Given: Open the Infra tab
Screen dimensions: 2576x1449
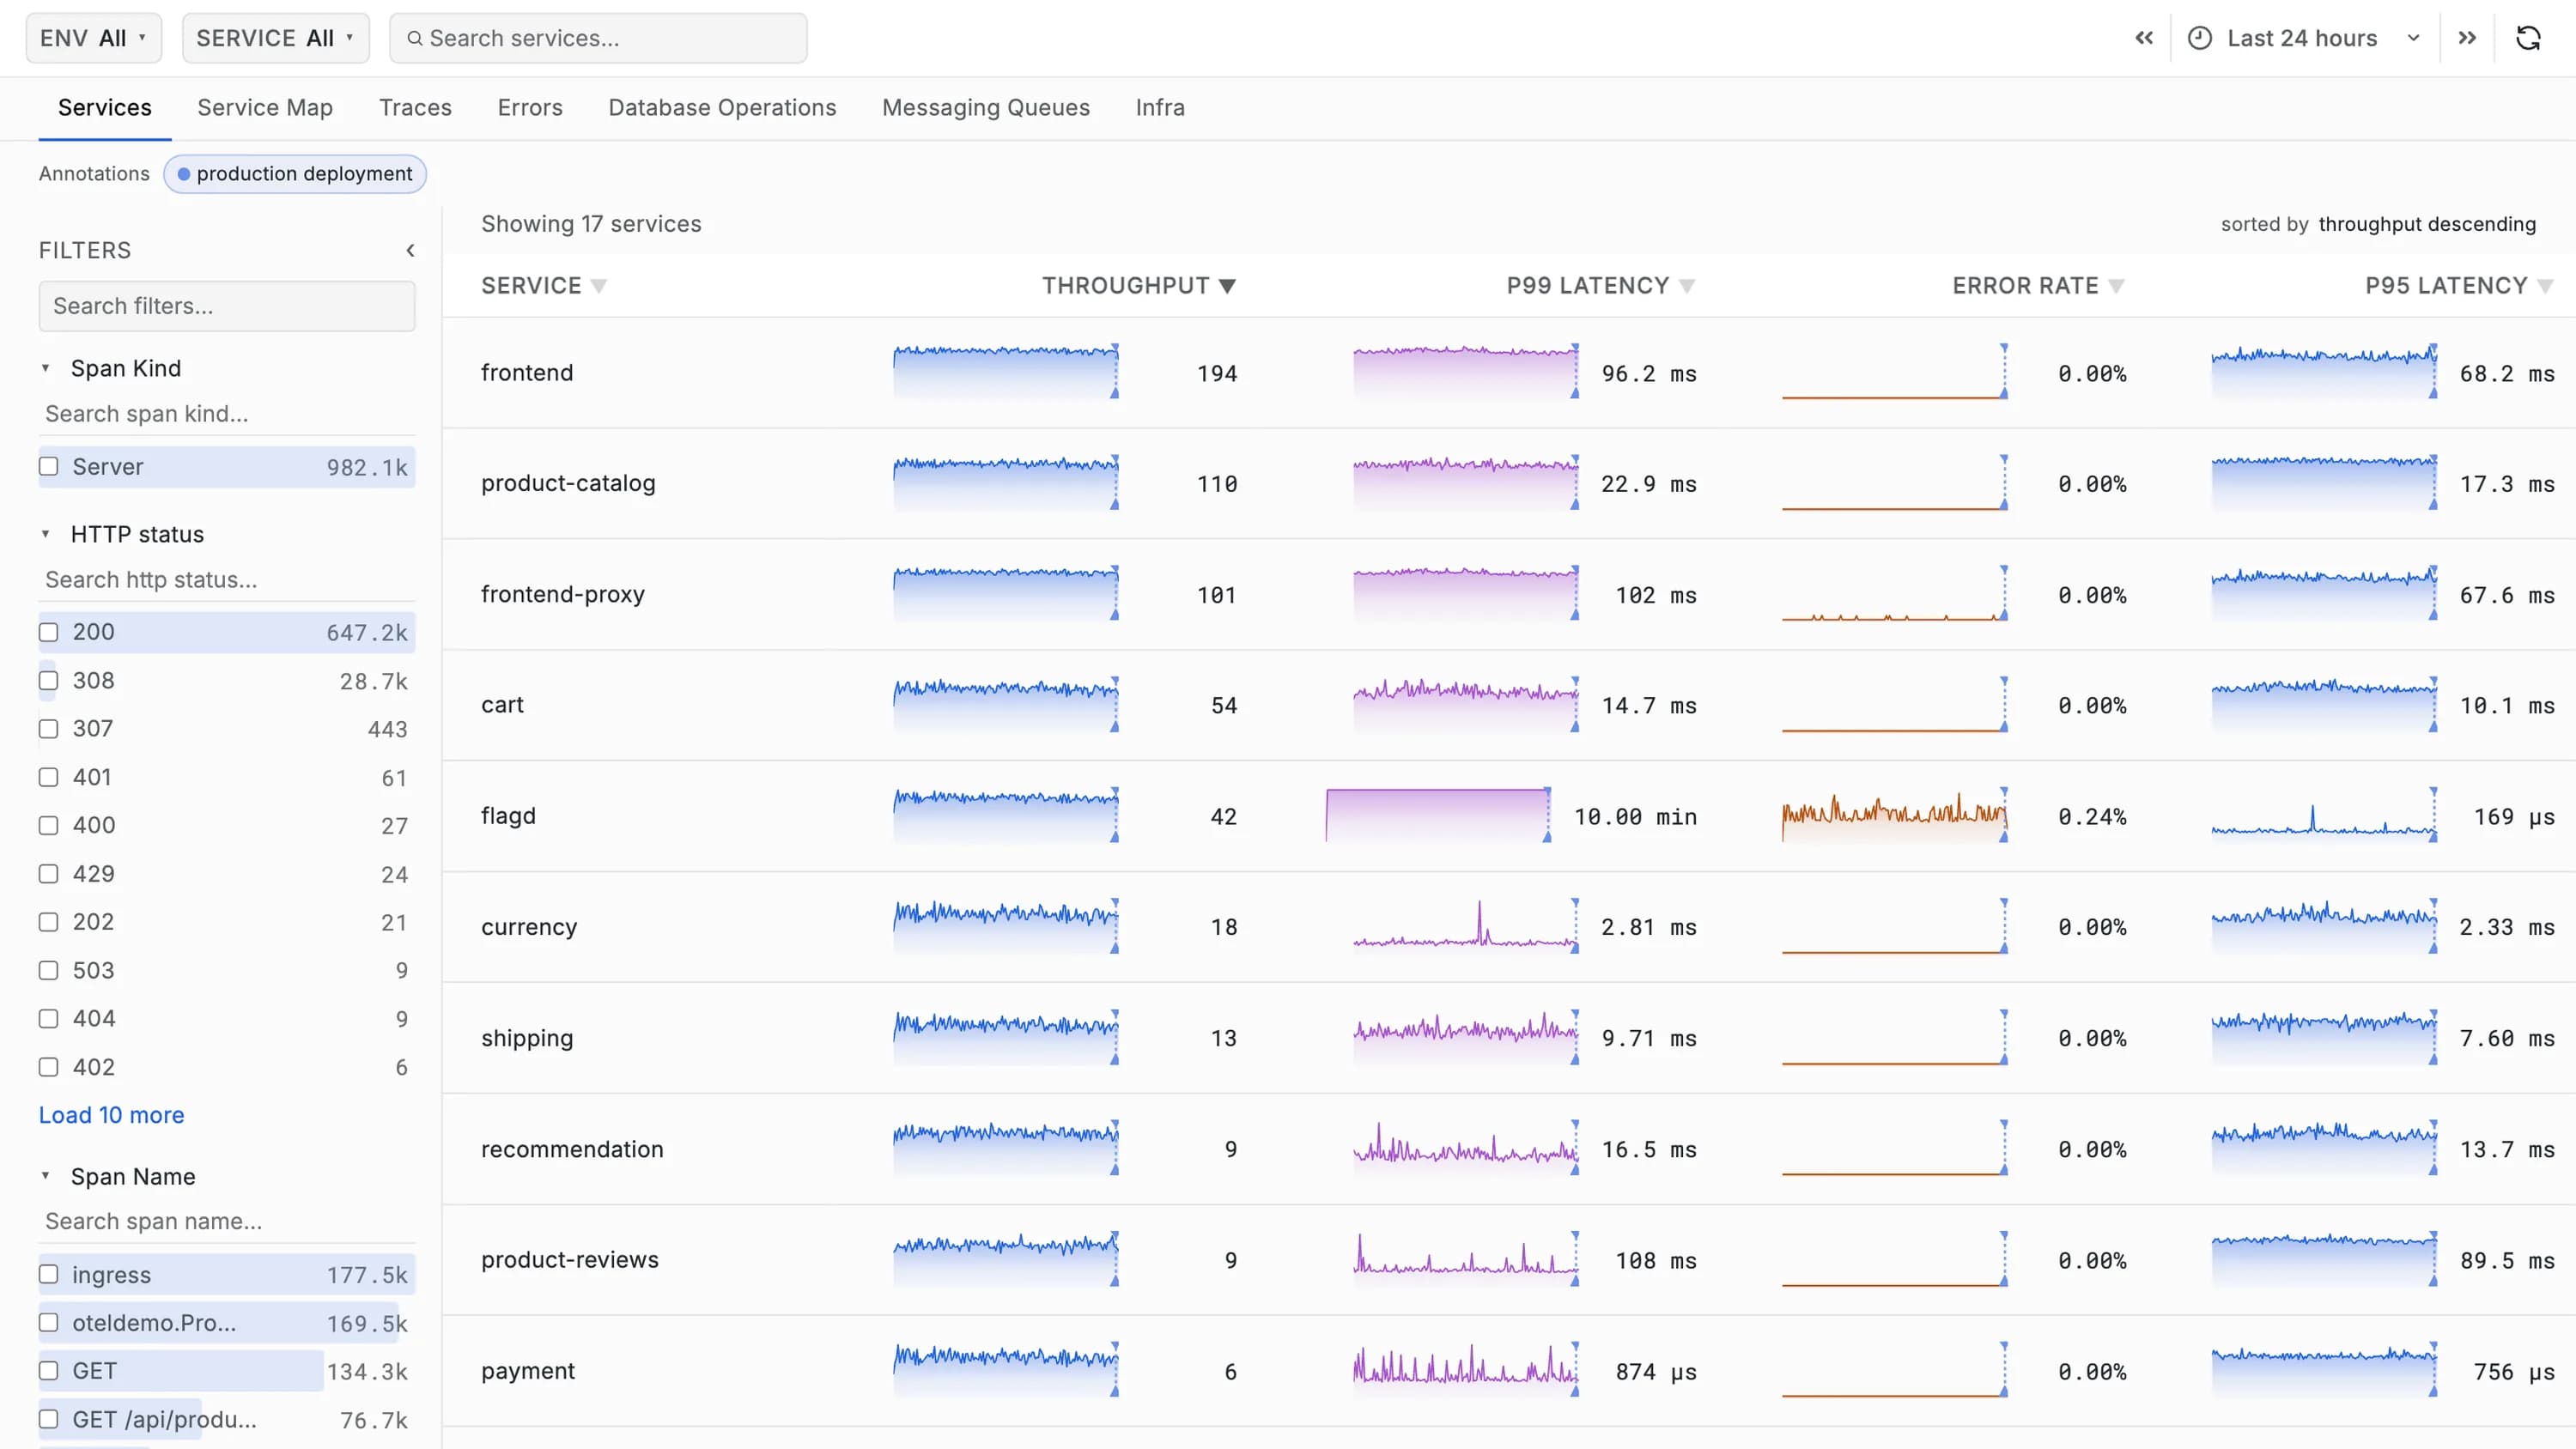Looking at the screenshot, I should pyautogui.click(x=1160, y=107).
